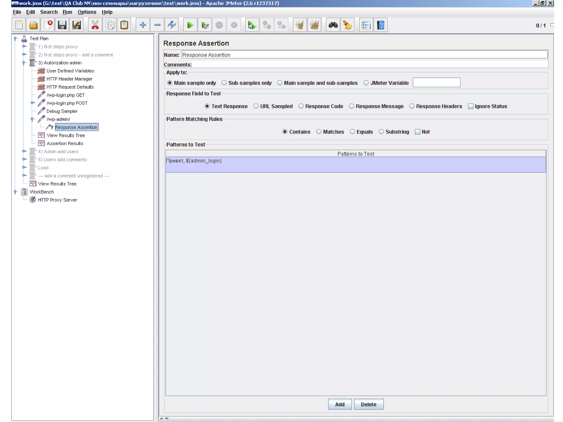Select the Response Code radio button
Screen dimensions: 563x422
(301, 106)
